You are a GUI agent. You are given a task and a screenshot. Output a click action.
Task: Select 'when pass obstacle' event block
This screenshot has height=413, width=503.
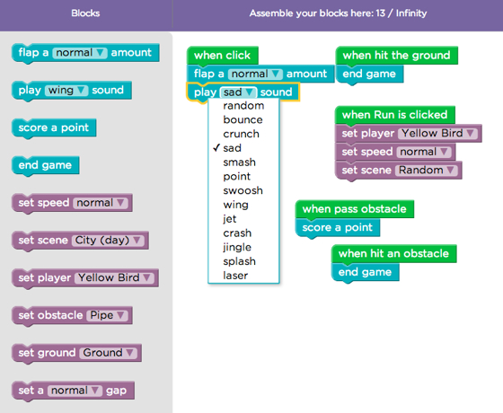tap(355, 209)
